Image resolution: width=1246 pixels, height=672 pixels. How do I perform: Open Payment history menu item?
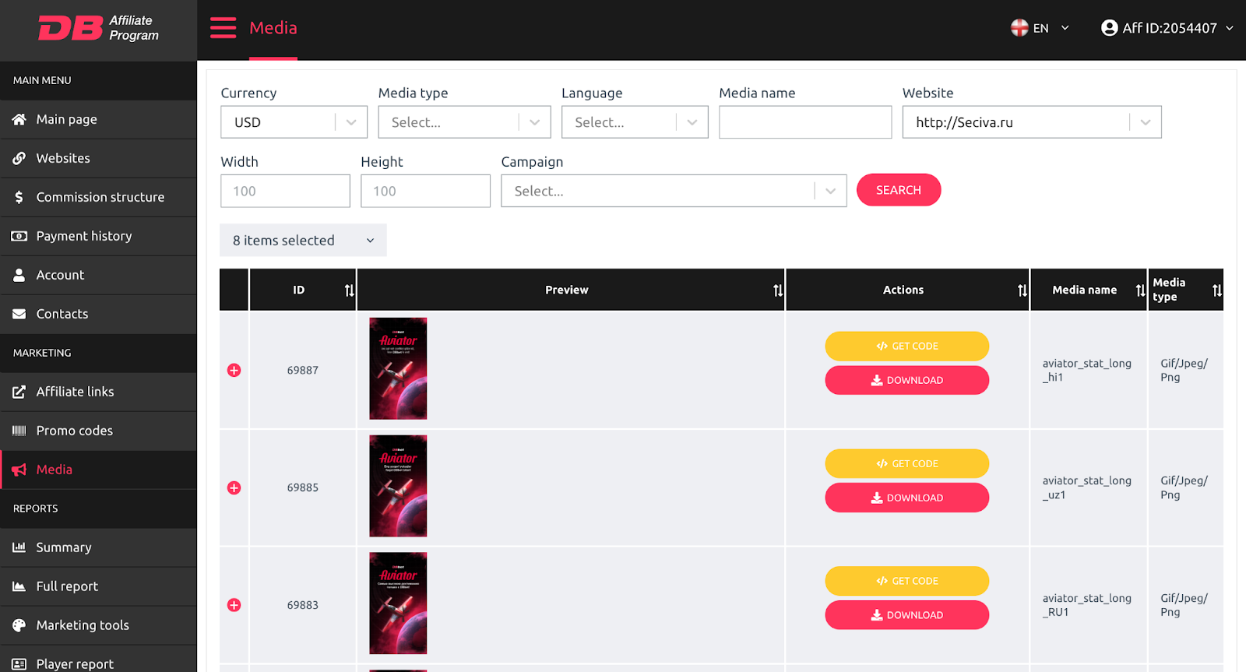(98, 236)
